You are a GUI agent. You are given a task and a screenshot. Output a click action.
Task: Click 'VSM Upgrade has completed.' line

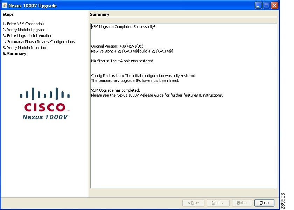[115, 90]
